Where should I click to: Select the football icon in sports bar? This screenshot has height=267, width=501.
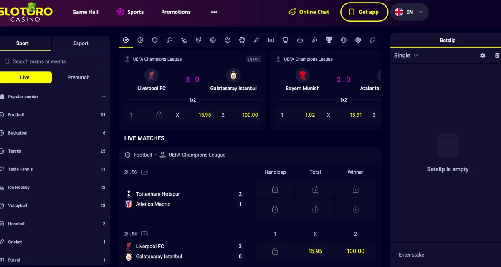click(x=126, y=40)
